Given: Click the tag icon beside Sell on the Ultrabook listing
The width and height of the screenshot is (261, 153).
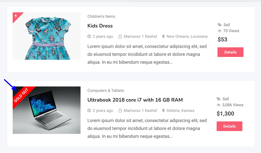Looking at the screenshot, I should [218, 99].
